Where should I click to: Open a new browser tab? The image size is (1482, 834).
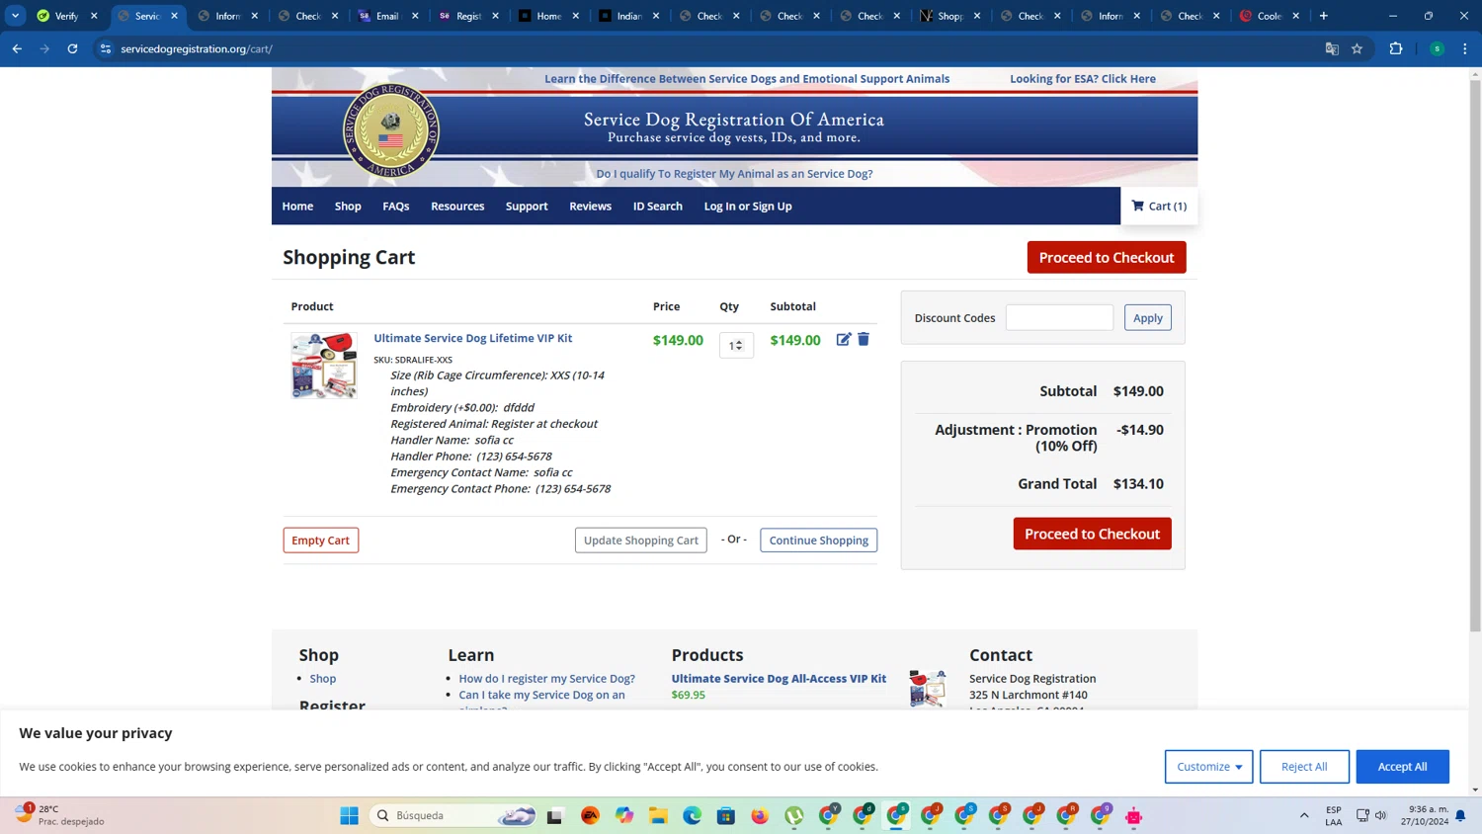1323,16
